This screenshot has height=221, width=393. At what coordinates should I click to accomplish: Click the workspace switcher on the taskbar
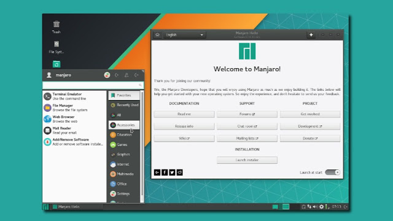point(286,207)
